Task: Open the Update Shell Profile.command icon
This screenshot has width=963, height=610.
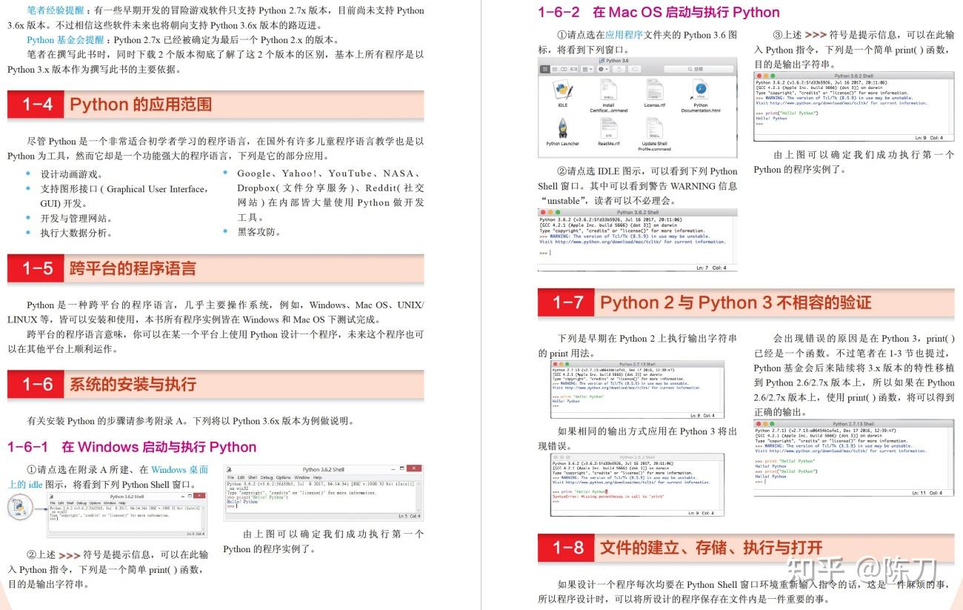Action: (655, 127)
